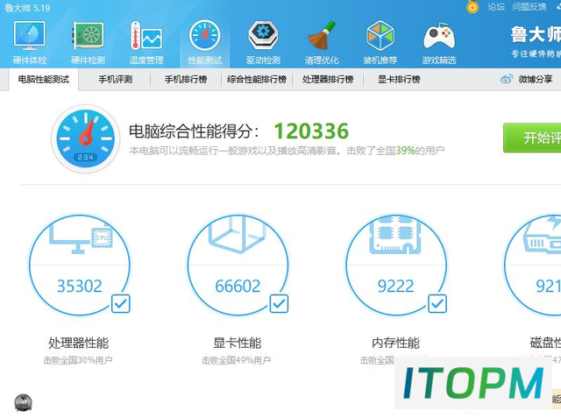Viewport: 561px width, 418px height.
Task: Open 清理优化 cleanup broom icon
Action: (322, 43)
